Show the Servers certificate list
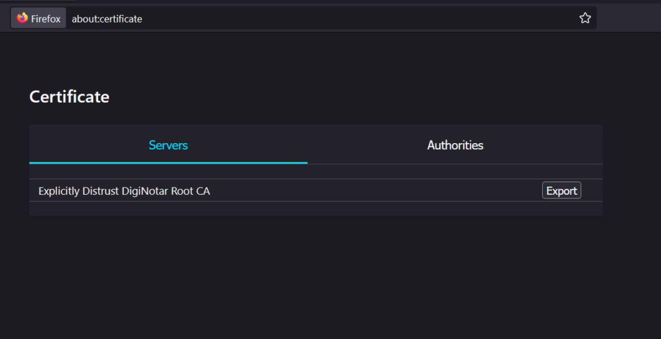Screen dimensions: 661x339 (168, 145)
